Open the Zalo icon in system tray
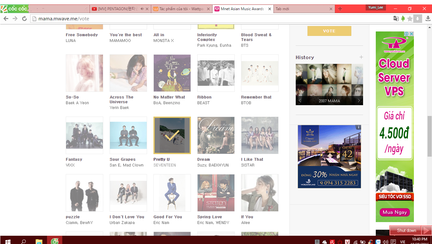 point(378,242)
